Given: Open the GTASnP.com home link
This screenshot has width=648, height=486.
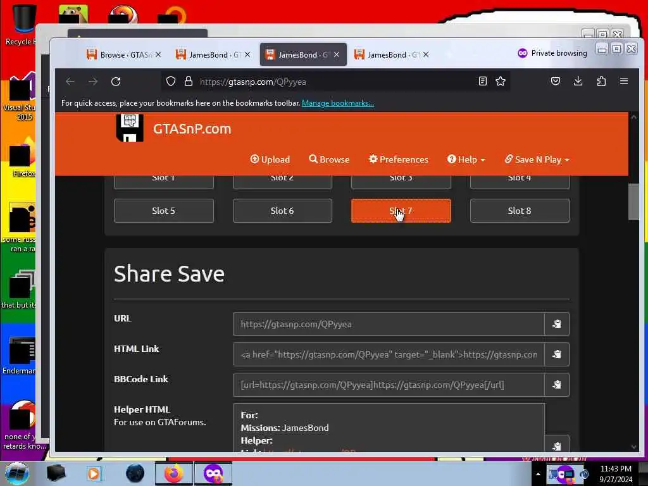Looking at the screenshot, I should tap(192, 129).
